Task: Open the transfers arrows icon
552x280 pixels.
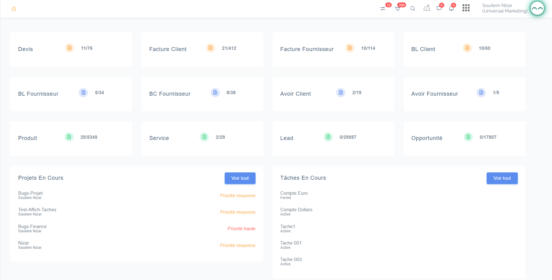Action: pyautogui.click(x=383, y=9)
